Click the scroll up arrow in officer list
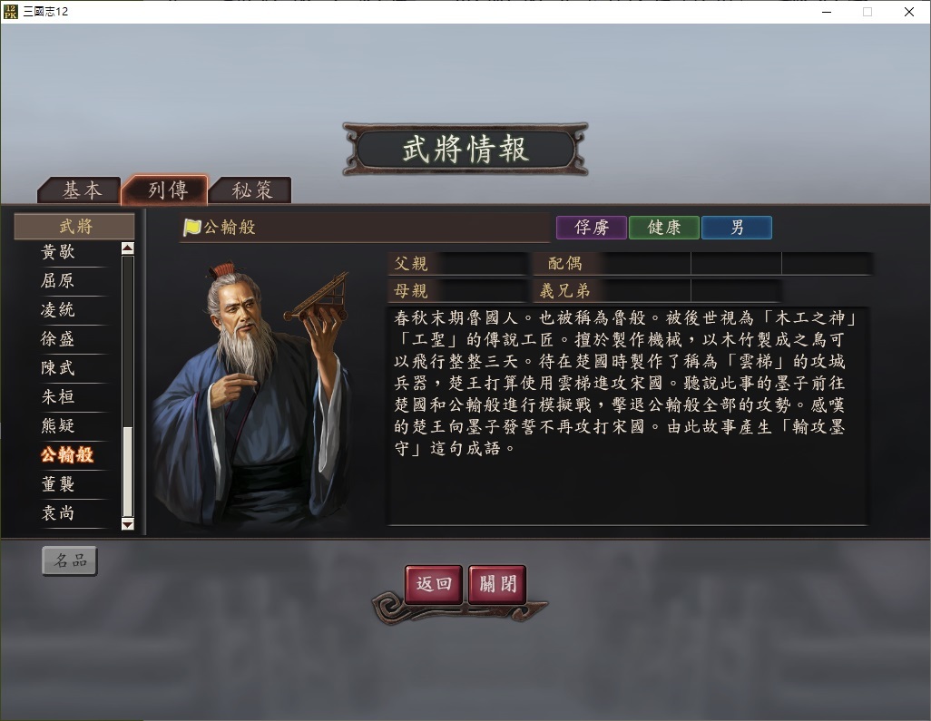This screenshot has height=721, width=931. pos(128,248)
